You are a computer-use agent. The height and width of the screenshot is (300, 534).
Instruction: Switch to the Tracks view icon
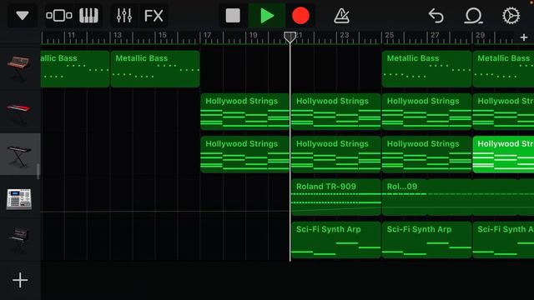tap(59, 16)
